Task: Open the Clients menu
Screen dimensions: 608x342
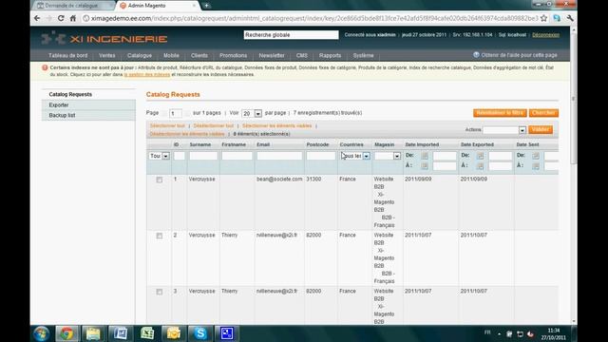Action: [199, 55]
